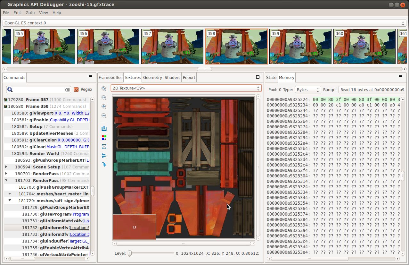Switch to the Shaders tab
The width and height of the screenshot is (409, 265).
(x=172, y=77)
